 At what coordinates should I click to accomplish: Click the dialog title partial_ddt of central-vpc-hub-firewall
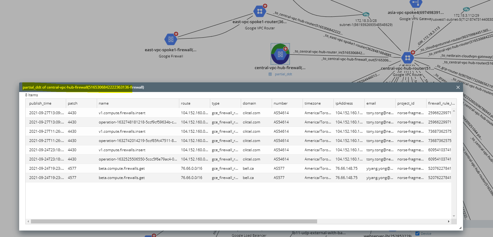pos(83,87)
